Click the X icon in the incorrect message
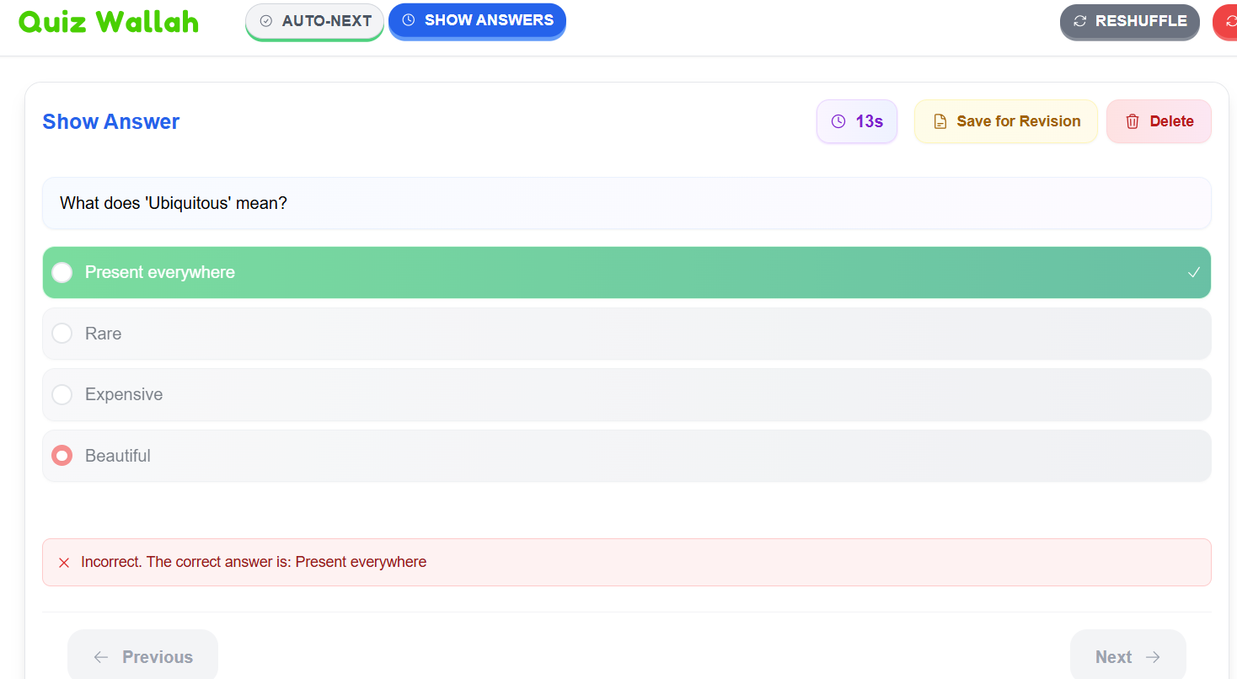 coord(64,563)
